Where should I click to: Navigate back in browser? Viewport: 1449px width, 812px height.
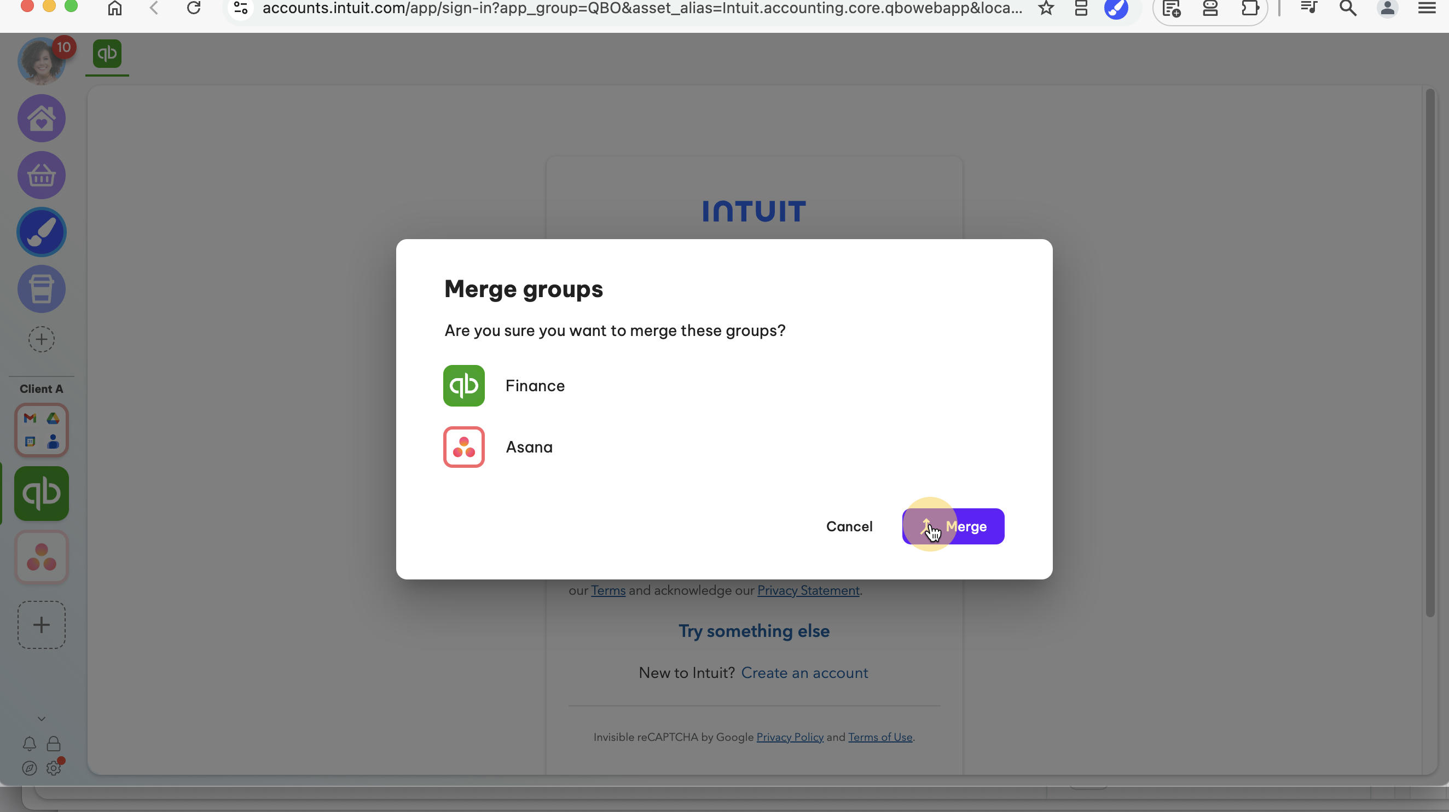[154, 8]
